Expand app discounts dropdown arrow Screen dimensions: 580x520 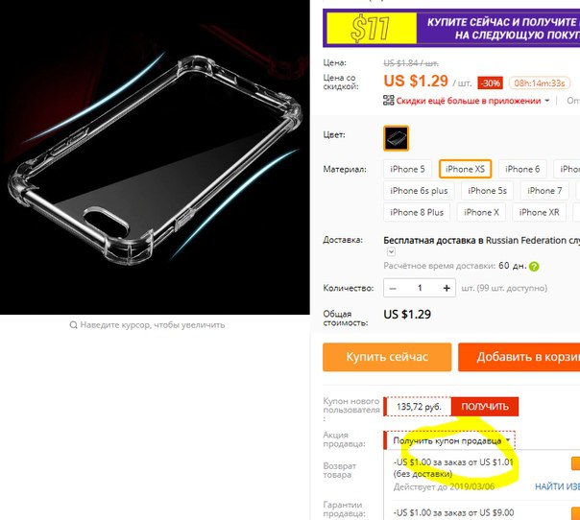pos(546,101)
